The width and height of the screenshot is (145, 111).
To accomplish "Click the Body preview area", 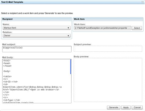I will (108, 80).
